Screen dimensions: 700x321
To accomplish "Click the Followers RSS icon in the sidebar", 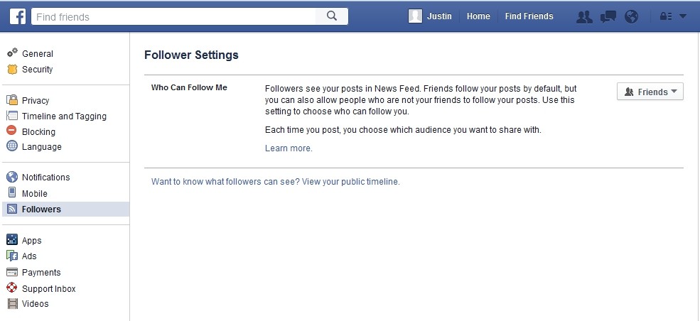I will point(12,209).
